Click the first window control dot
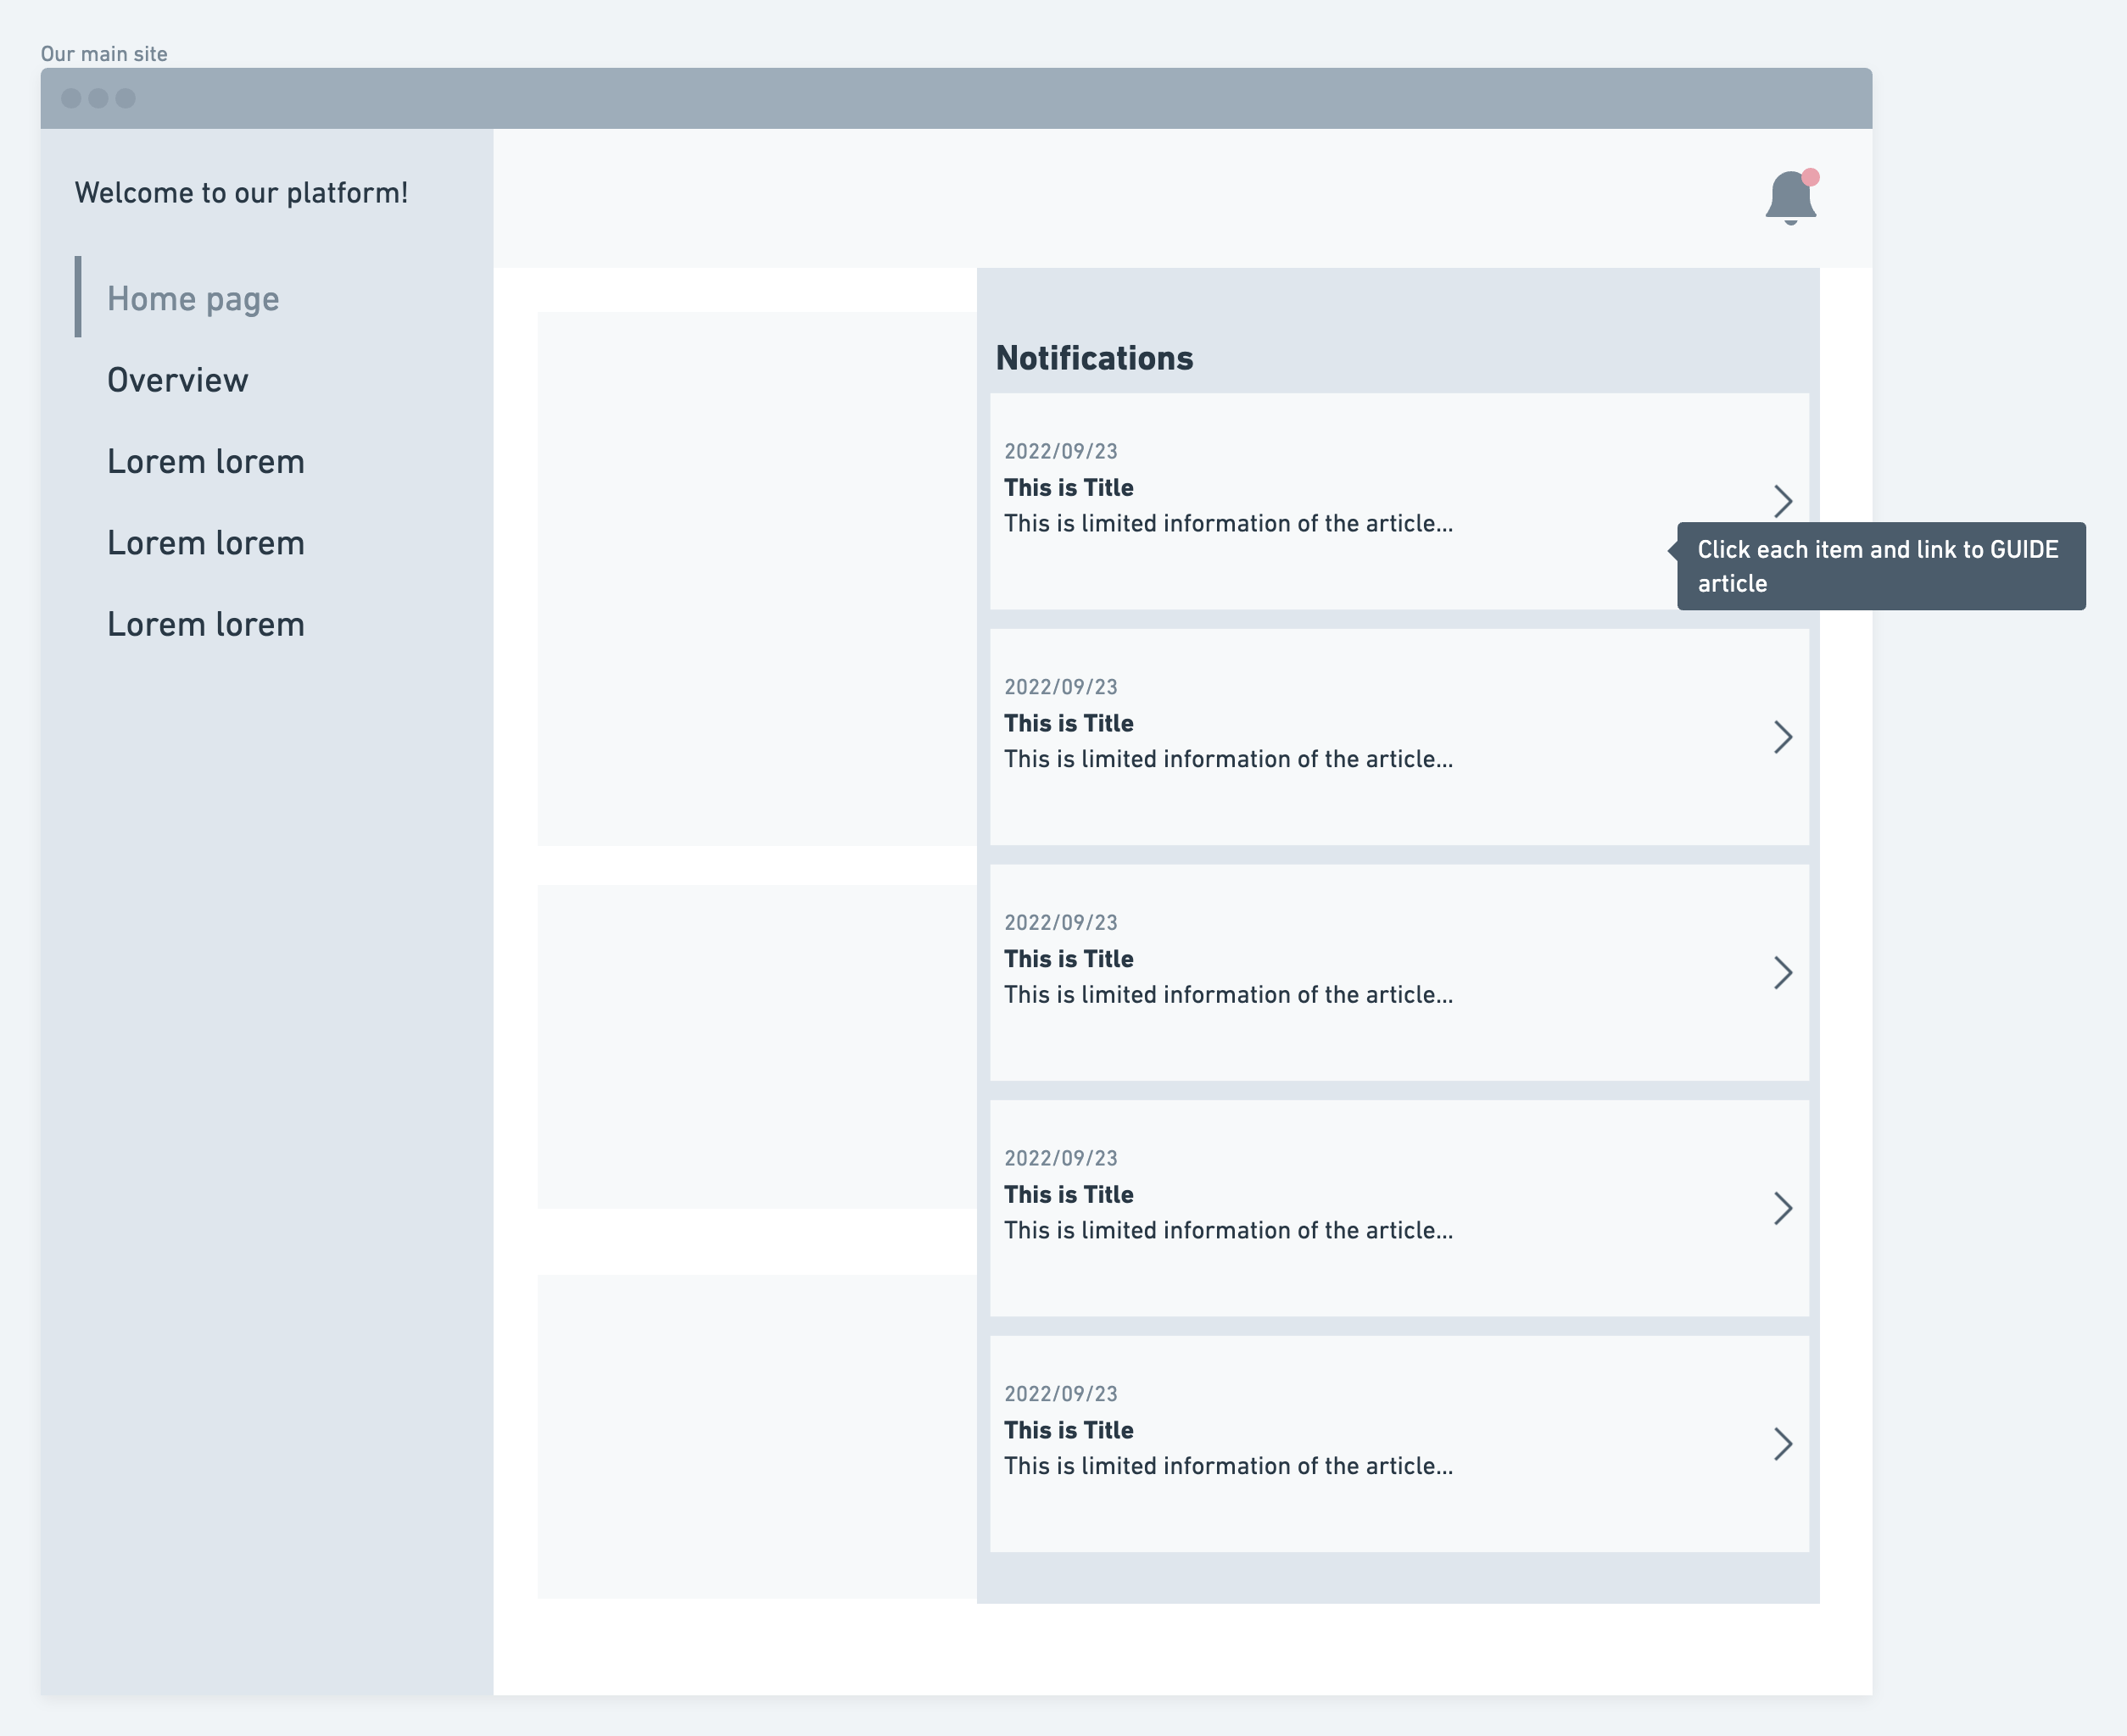 [x=71, y=98]
